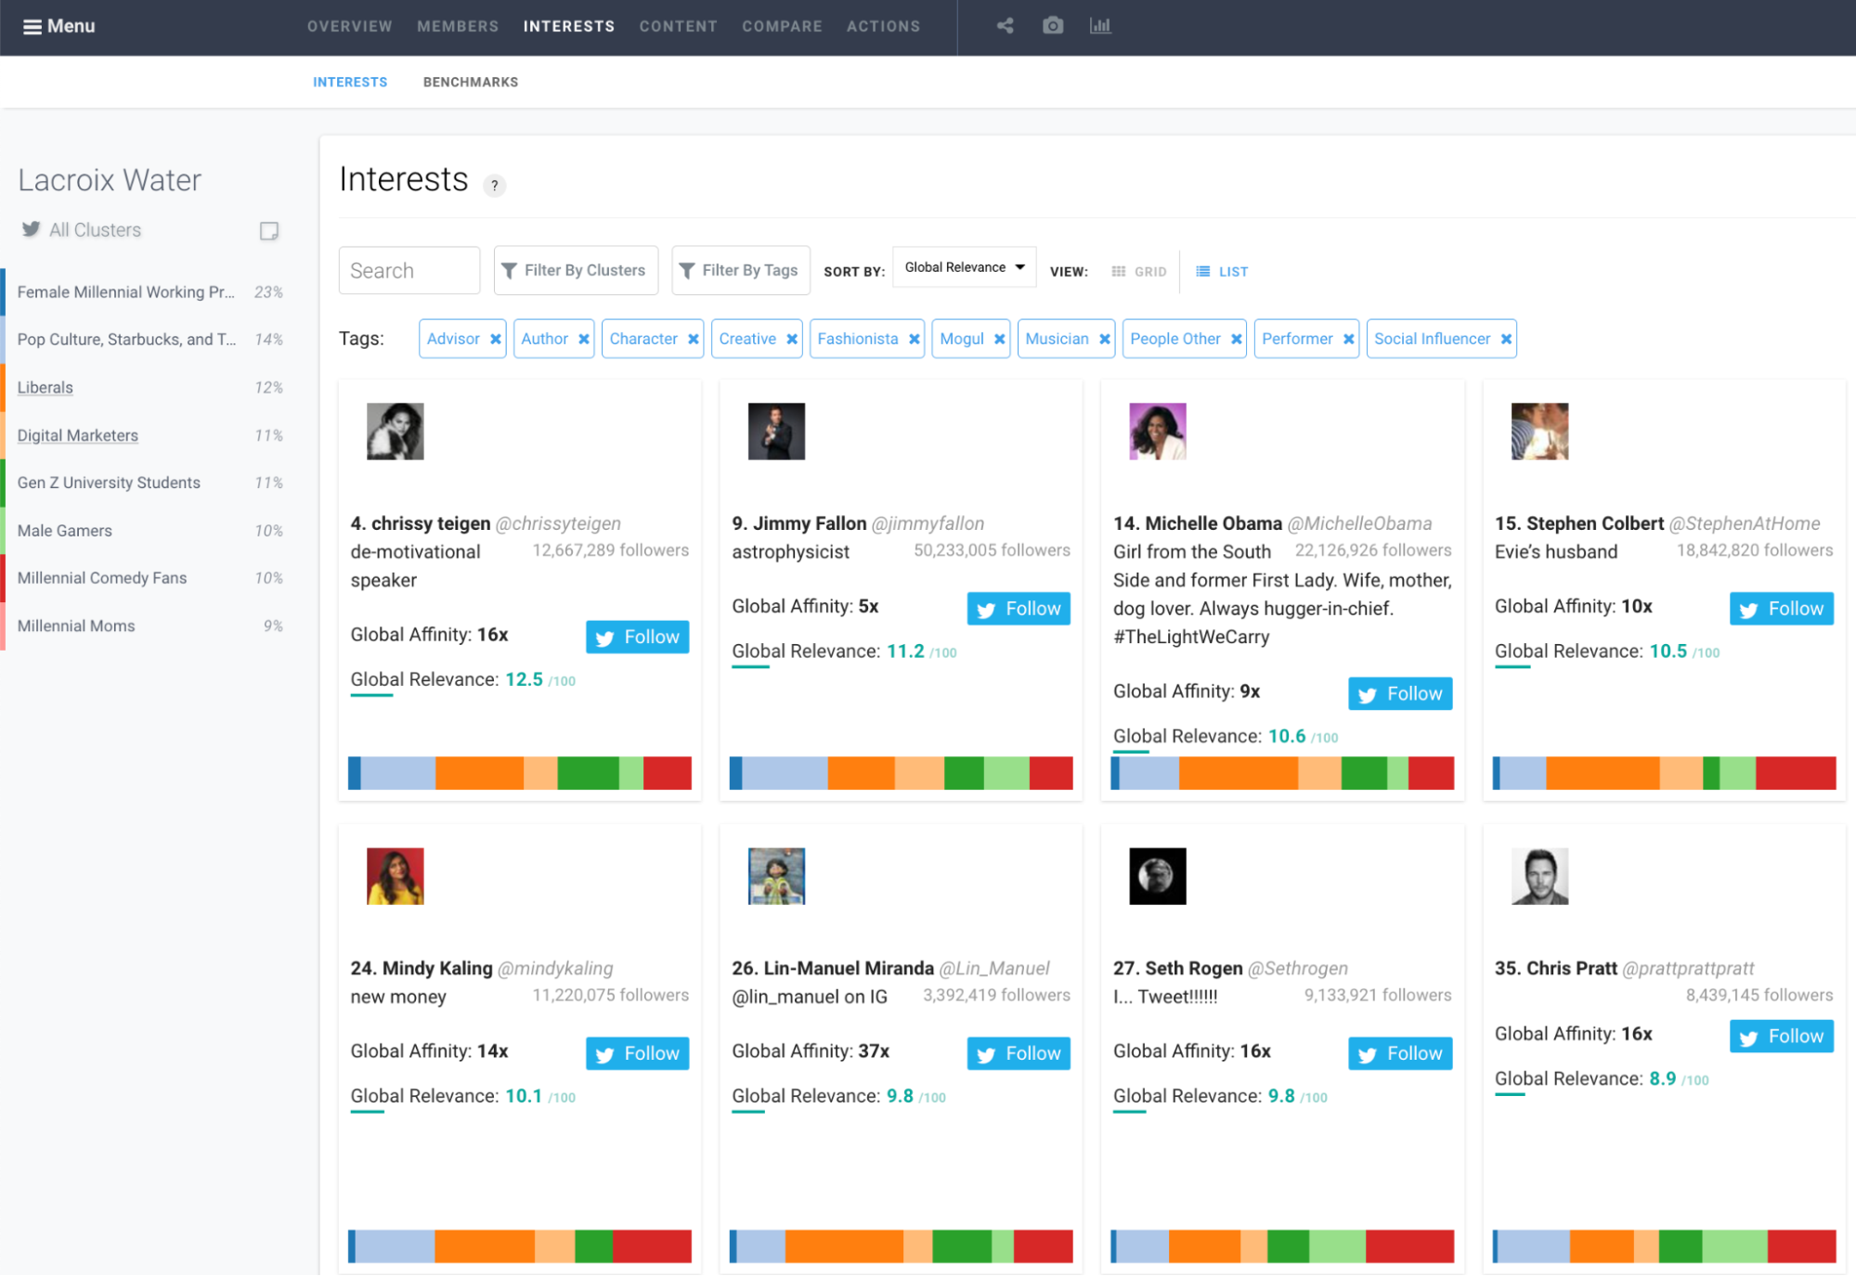This screenshot has height=1276, width=1856.
Task: Click chrissy teigen's red cluster bar segment
Action: pyautogui.click(x=668, y=773)
